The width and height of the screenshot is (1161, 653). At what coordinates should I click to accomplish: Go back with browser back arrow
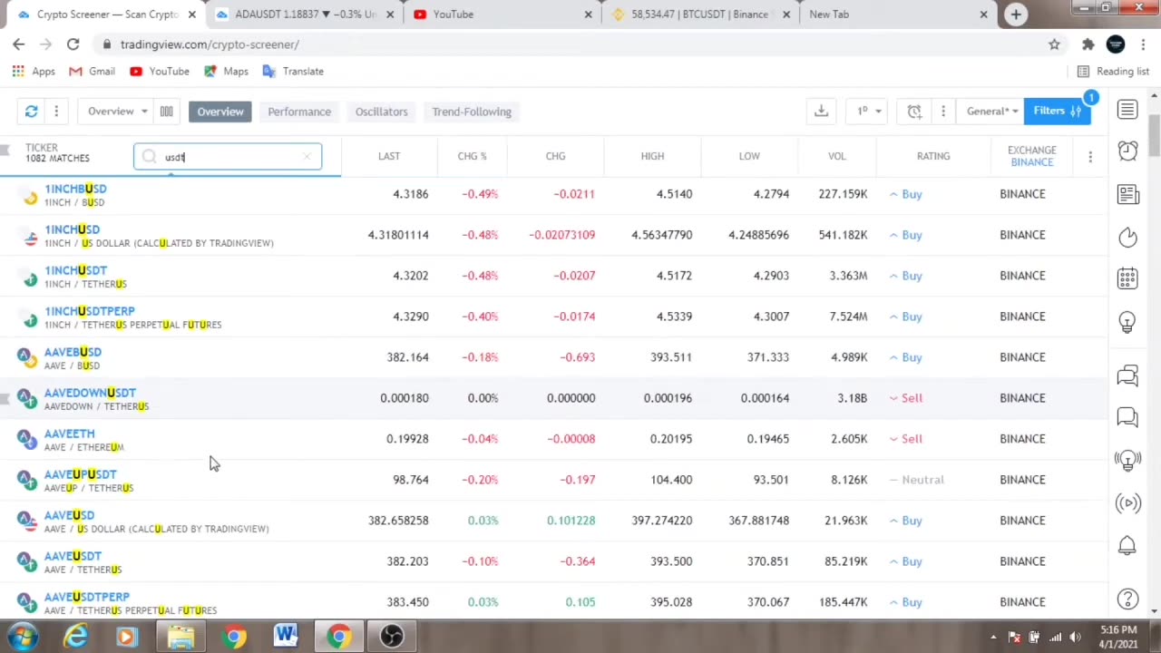pyautogui.click(x=19, y=44)
